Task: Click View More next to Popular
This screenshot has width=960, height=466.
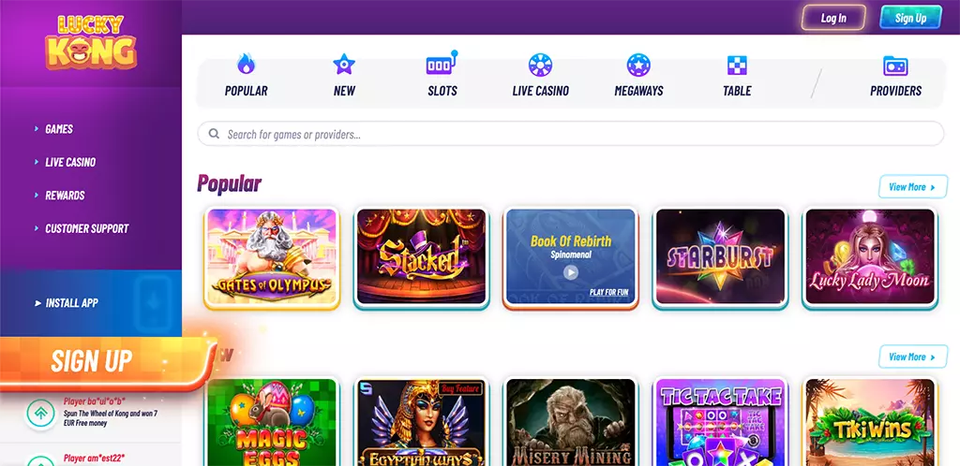Action: click(913, 187)
